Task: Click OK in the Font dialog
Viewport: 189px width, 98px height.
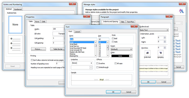Action: point(113,92)
